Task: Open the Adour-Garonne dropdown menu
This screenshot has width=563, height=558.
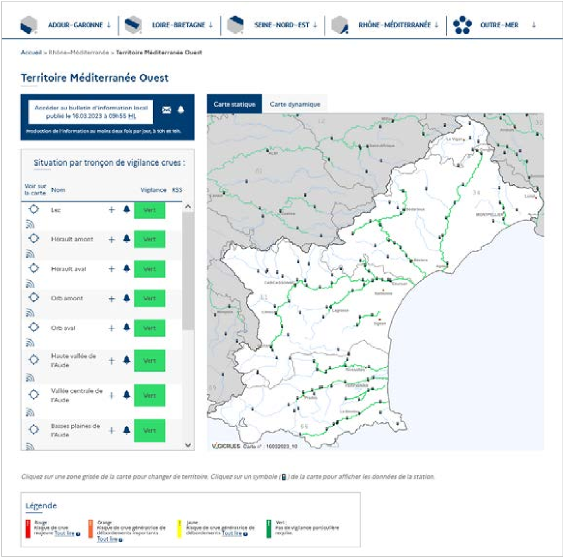Action: (79, 25)
